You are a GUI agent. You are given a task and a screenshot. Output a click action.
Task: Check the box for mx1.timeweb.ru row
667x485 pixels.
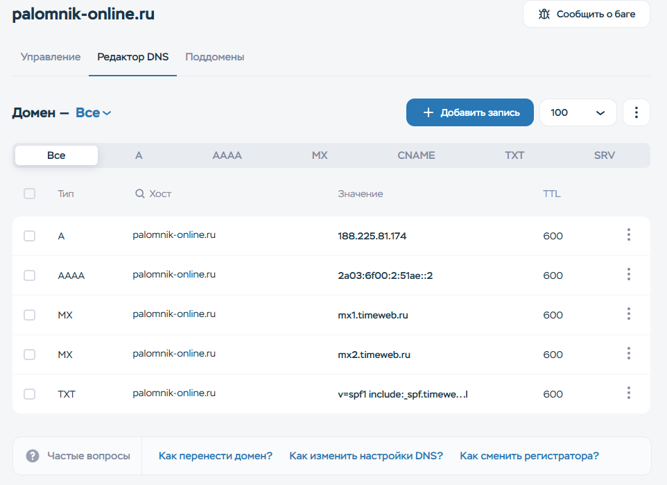[29, 315]
